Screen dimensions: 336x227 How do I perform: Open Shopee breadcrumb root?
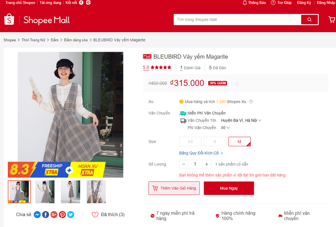(x=10, y=40)
